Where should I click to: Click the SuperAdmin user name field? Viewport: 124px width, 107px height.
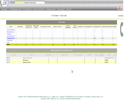coord(30,3)
